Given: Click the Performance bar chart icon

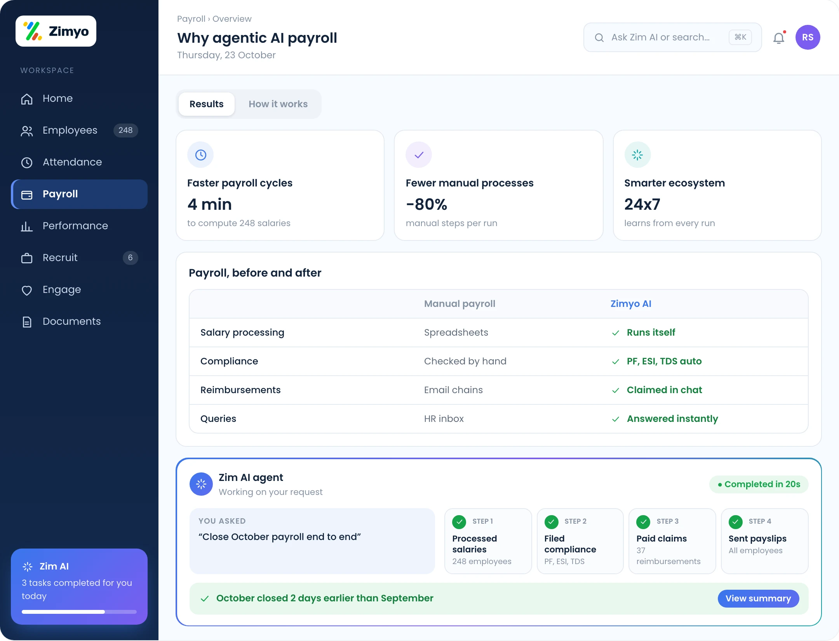Looking at the screenshot, I should coord(27,226).
